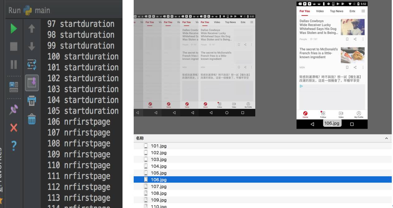Viewport: 393px width, 208px height.
Task: Toggle sort order with the header chevron
Action: coord(386,138)
